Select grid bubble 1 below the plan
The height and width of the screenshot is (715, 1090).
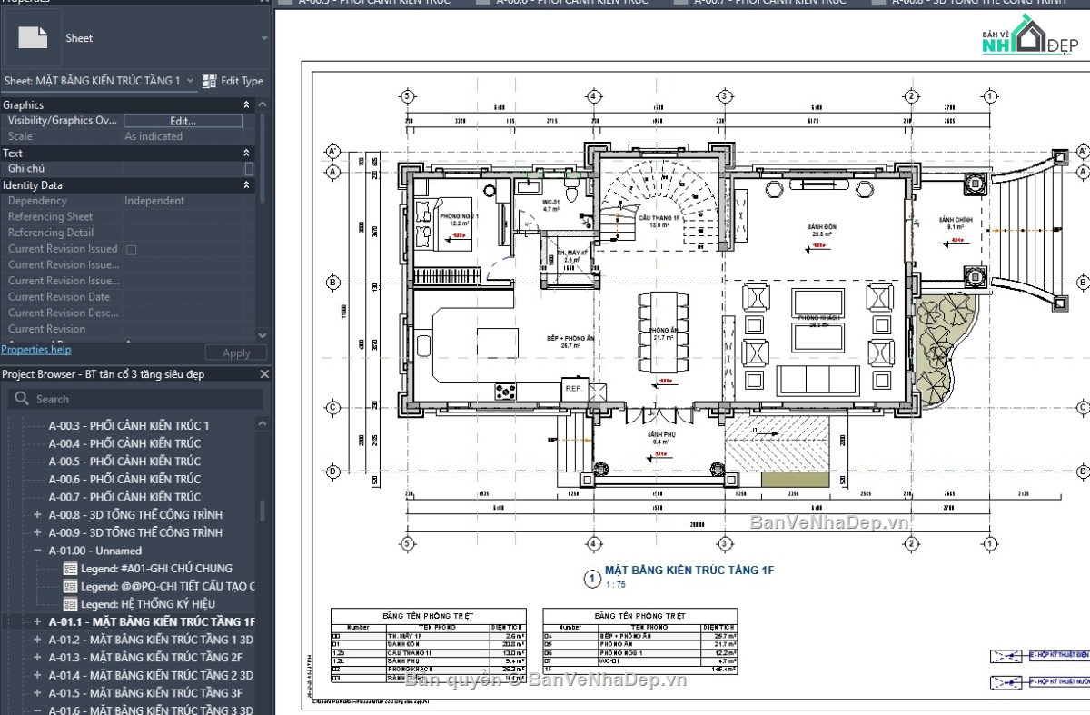coord(988,544)
